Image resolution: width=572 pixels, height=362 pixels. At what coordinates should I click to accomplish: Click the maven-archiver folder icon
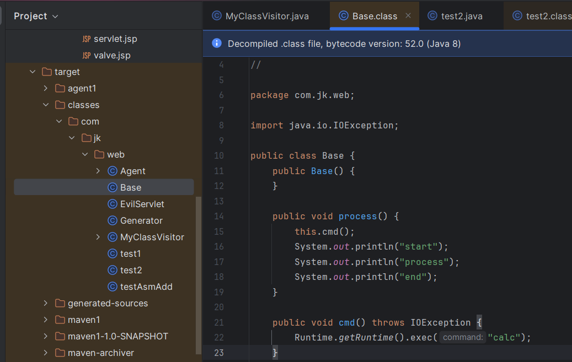pyautogui.click(x=60, y=353)
